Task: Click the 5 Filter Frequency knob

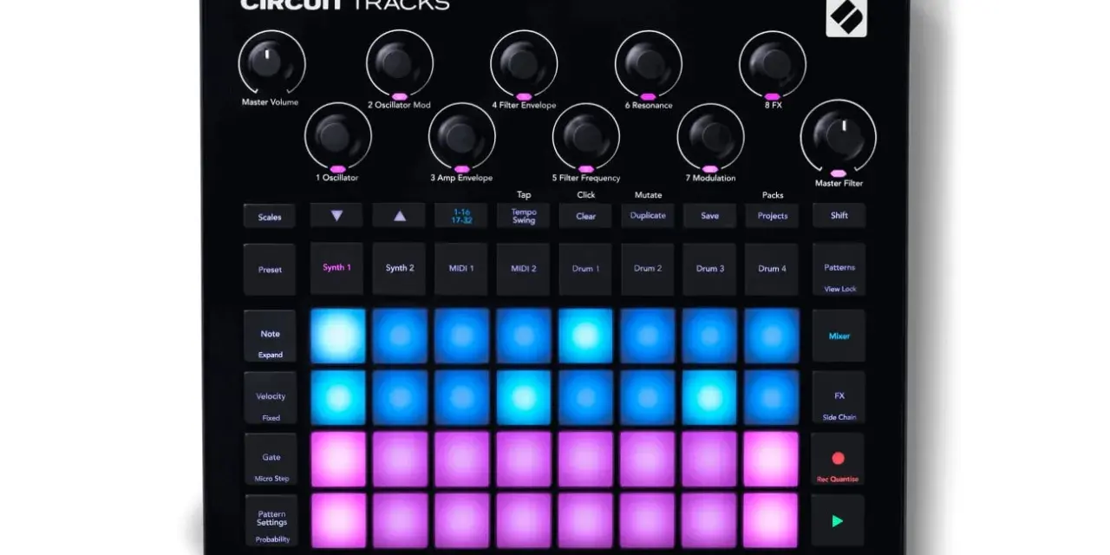Action: [x=586, y=136]
